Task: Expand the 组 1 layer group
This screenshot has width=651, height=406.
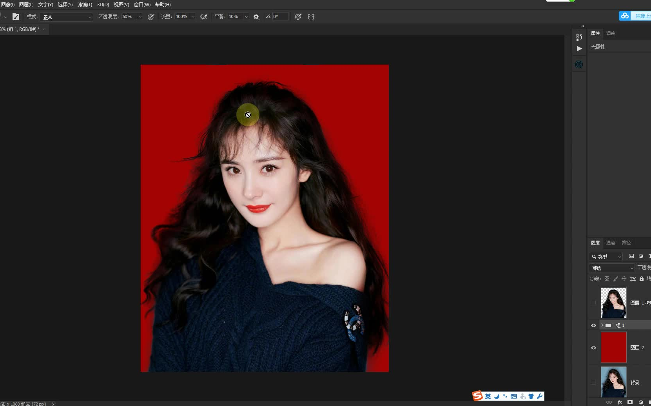Action: [x=603, y=325]
